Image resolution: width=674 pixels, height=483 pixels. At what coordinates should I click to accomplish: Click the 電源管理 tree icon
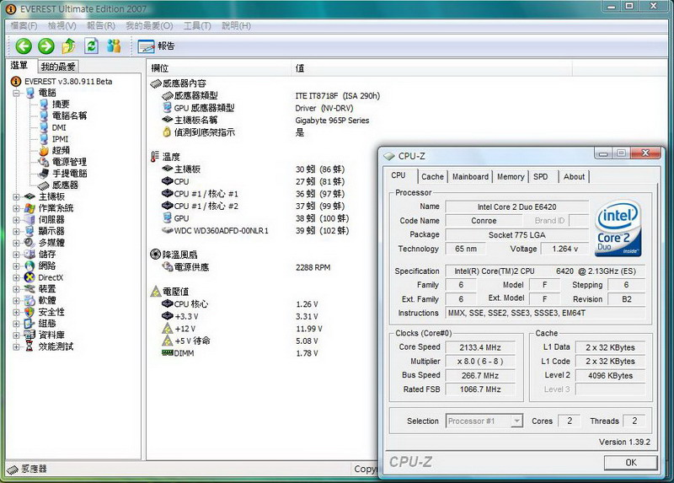[x=44, y=162]
